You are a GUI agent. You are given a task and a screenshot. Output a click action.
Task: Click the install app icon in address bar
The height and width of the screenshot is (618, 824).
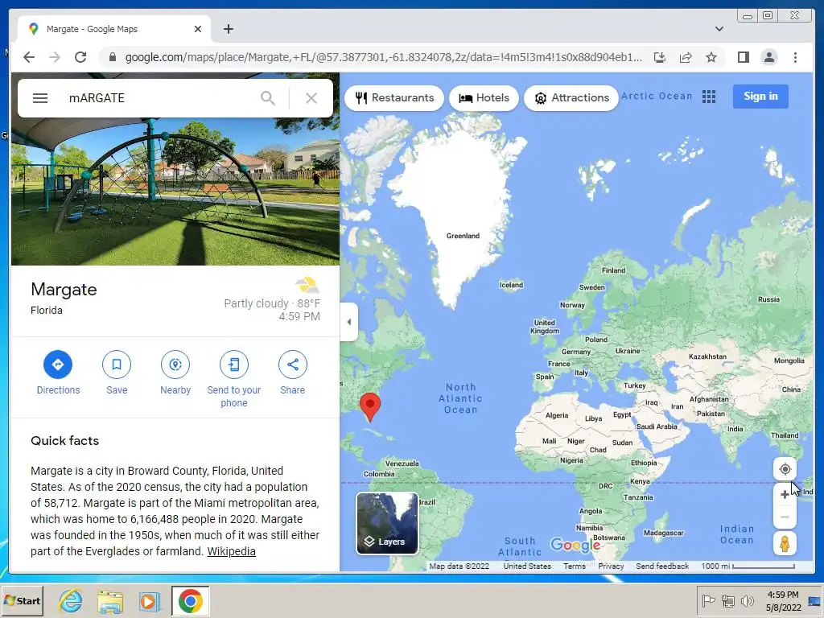coord(660,57)
